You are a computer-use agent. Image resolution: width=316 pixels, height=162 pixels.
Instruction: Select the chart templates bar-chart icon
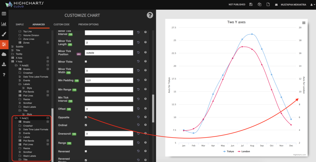(4, 24)
